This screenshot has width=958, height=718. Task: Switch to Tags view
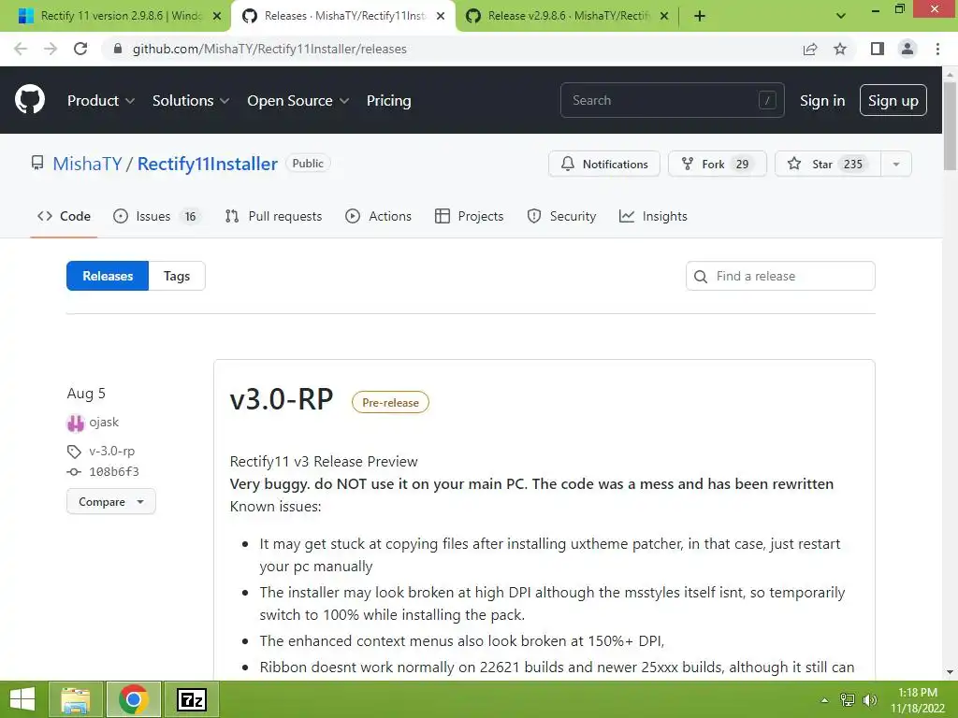177,276
